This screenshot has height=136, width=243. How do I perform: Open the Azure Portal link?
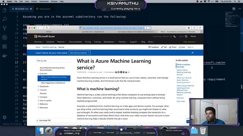pyautogui.click(x=193, y=36)
